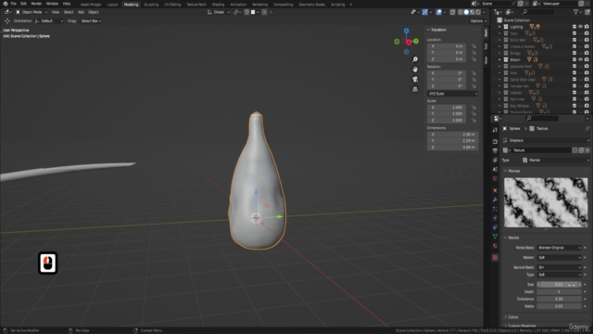
Task: Open the Particles properties tab icon
Action: point(495,209)
